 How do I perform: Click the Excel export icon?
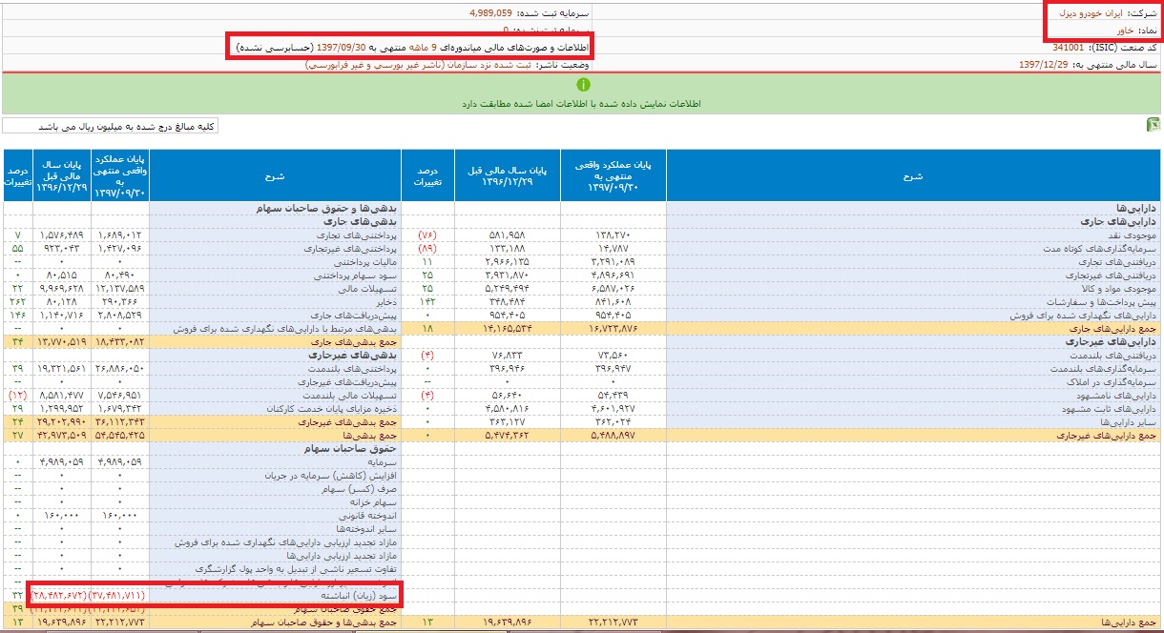pos(1153,126)
